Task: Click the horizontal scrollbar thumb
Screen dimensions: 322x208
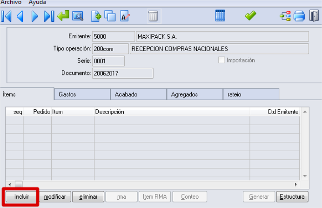Action: (x=19, y=184)
